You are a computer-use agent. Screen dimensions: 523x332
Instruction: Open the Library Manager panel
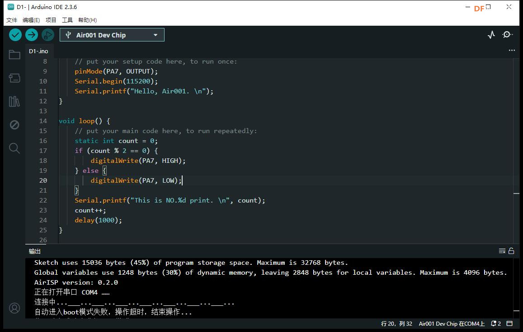[x=14, y=101]
